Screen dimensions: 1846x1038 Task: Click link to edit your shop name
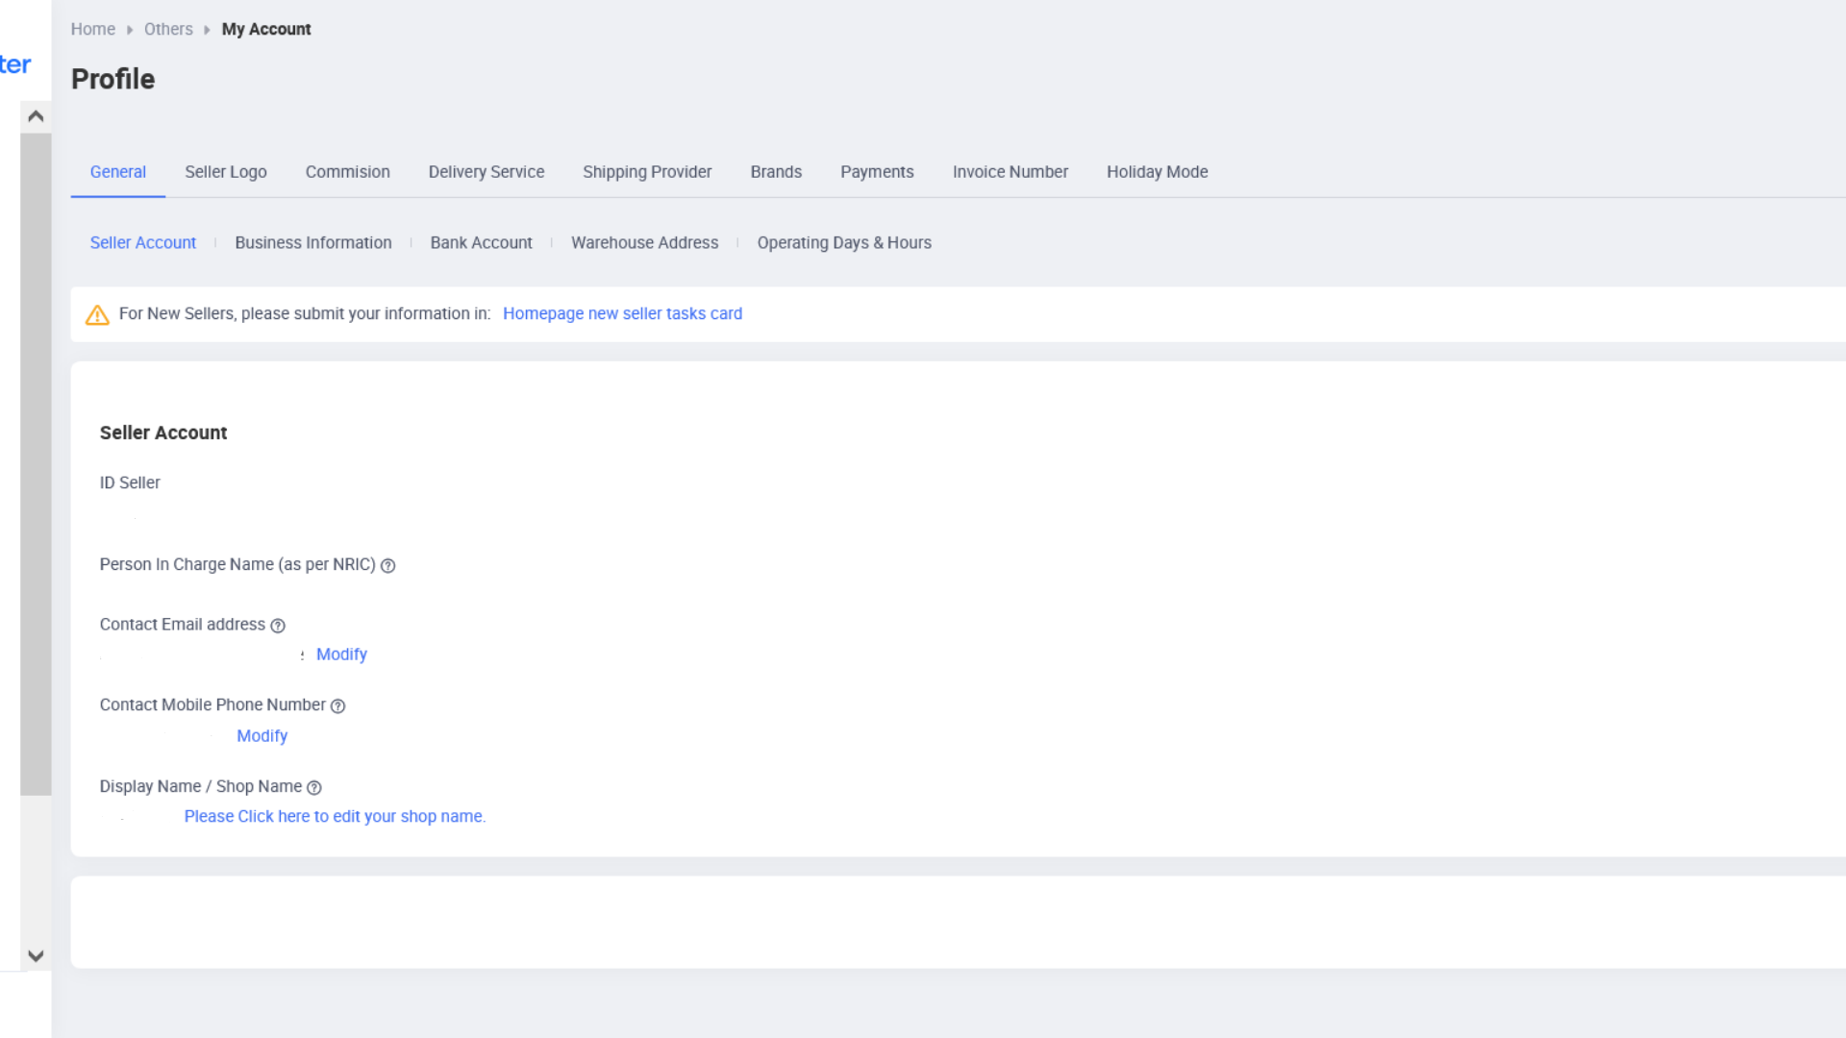coord(335,816)
